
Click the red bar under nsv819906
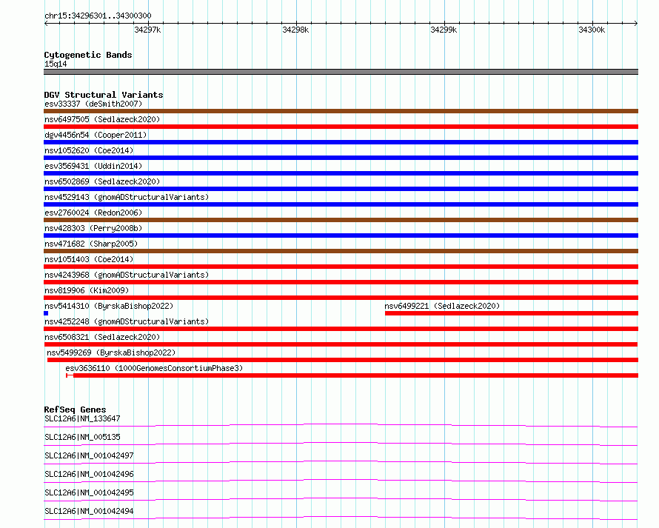[341, 298]
